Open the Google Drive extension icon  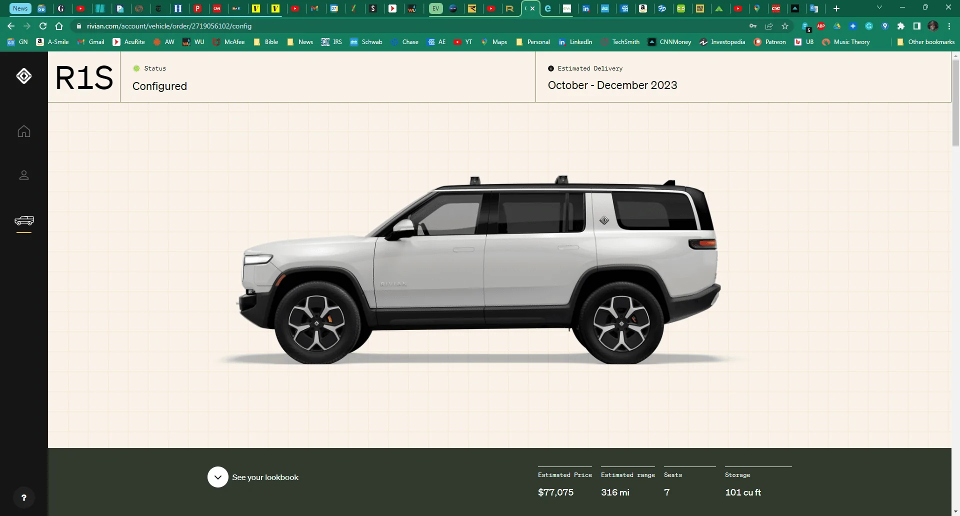coord(837,26)
